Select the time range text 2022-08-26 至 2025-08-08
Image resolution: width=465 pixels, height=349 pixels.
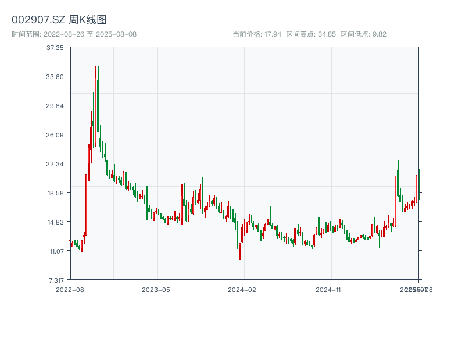[90, 34]
